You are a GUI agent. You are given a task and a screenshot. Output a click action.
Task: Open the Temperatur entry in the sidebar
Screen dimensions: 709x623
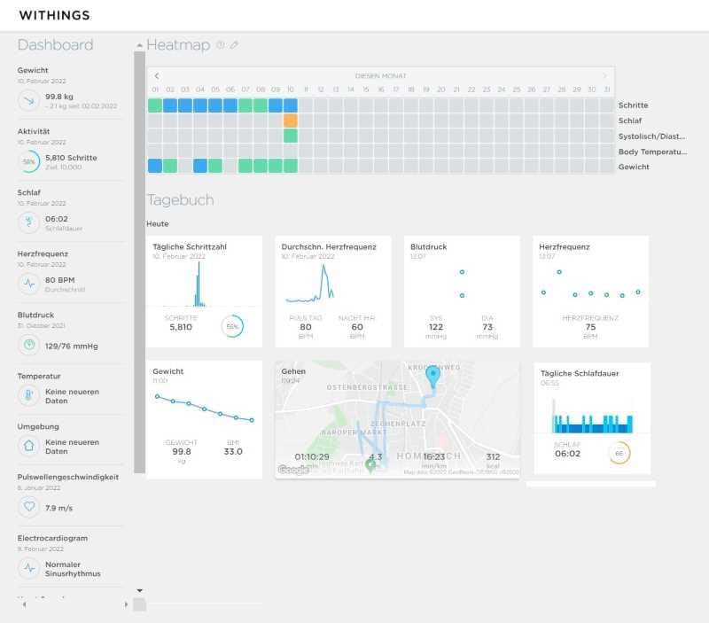coord(70,391)
